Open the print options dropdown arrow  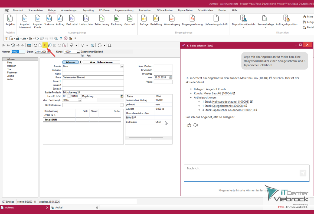tap(104, 46)
